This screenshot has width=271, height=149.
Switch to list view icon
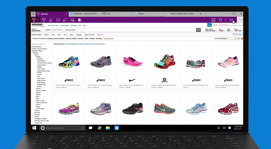[239, 39]
